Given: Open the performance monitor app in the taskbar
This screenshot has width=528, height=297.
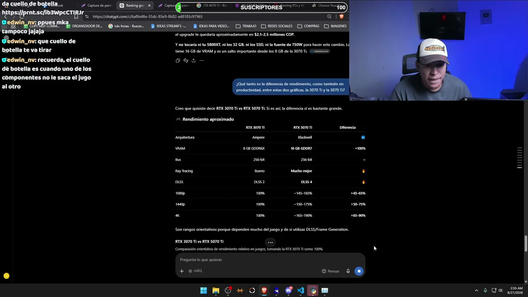Looking at the screenshot, I should click(x=325, y=290).
